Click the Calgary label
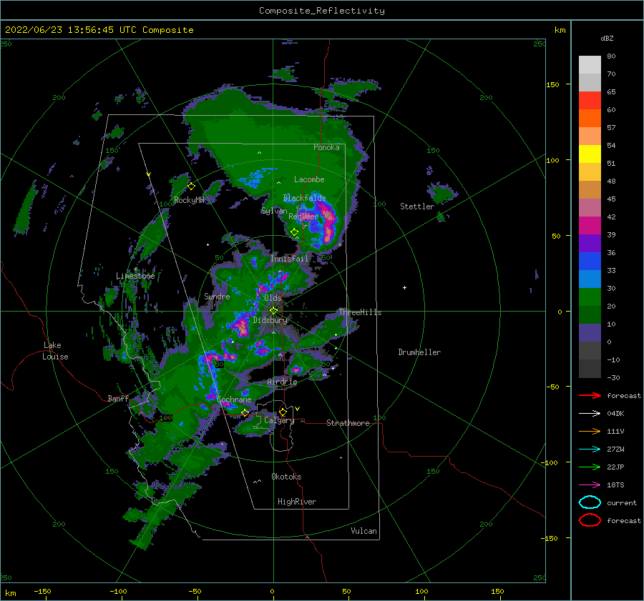Screen dimensions: 644x601 (x=279, y=420)
